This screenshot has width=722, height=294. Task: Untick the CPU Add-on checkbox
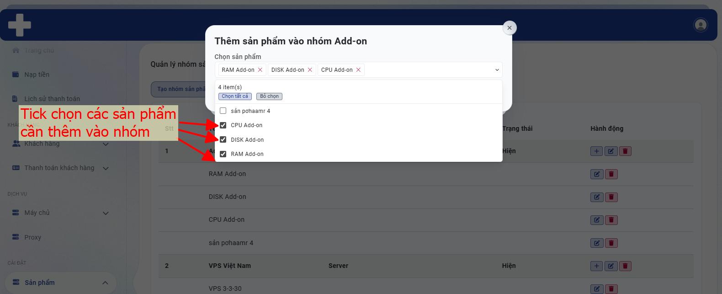[223, 125]
